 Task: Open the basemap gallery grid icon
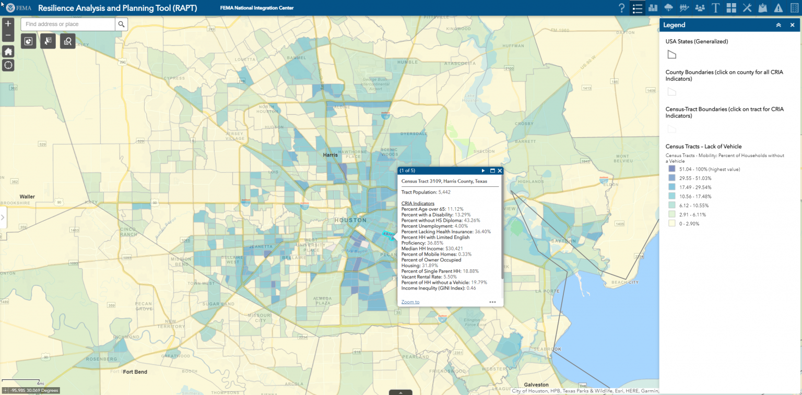coord(732,7)
